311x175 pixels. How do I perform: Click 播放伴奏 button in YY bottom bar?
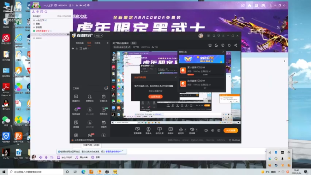[x=82, y=157]
